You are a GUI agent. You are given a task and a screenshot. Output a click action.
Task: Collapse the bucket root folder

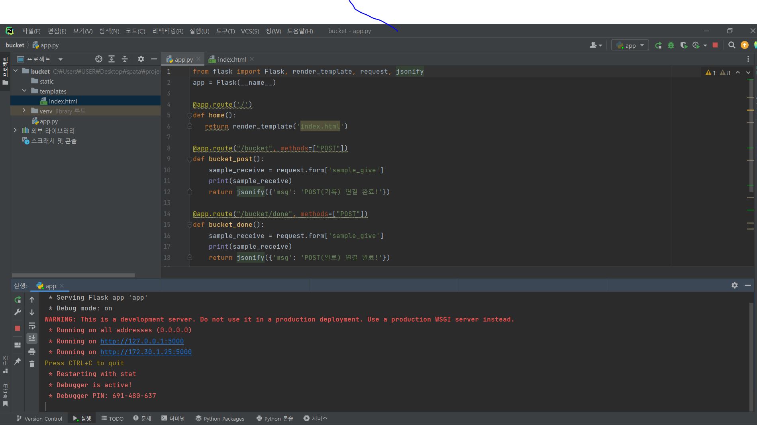16,71
